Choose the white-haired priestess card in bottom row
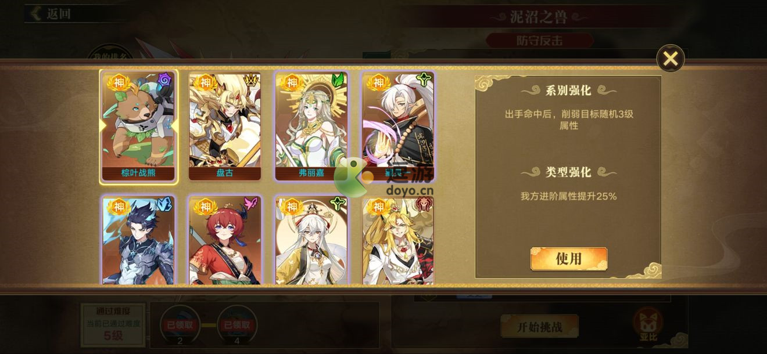Screen dimensions: 767x354 pos(311,240)
